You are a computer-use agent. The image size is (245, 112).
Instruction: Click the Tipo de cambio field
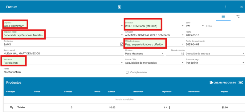point(175,52)
